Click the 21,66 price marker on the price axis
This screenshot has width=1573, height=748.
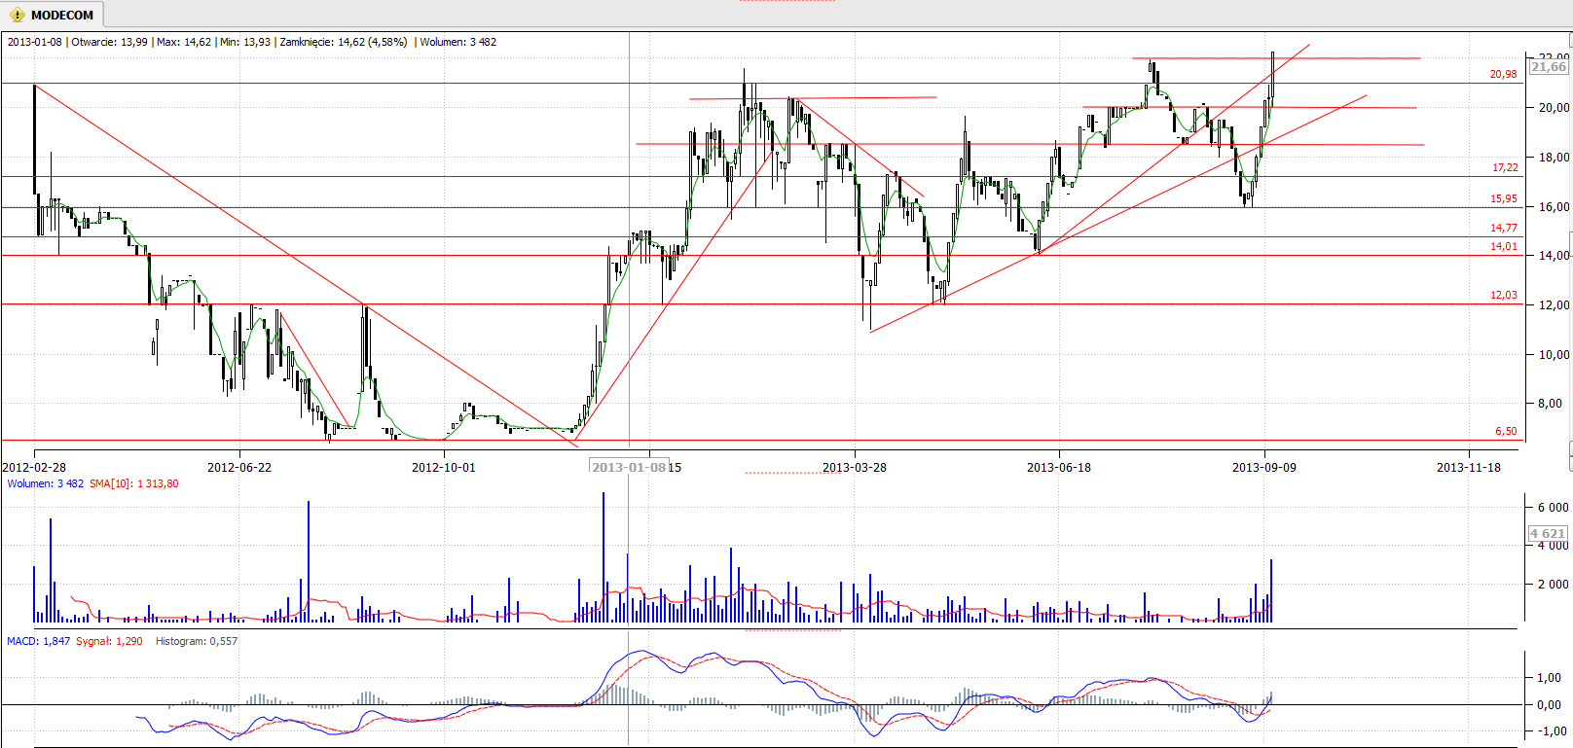(x=1548, y=66)
